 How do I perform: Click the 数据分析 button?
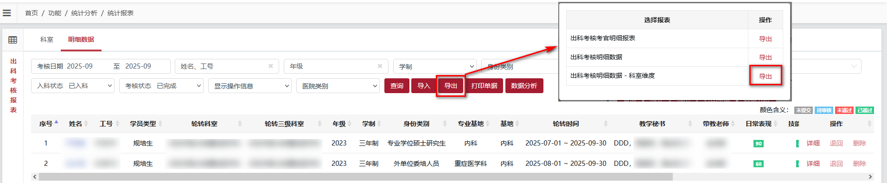click(x=524, y=86)
